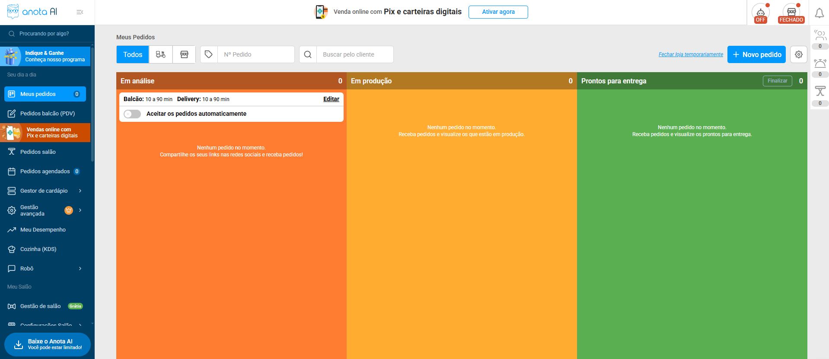
Task: Filter orders by delivery scooter icon
Action: tap(160, 54)
